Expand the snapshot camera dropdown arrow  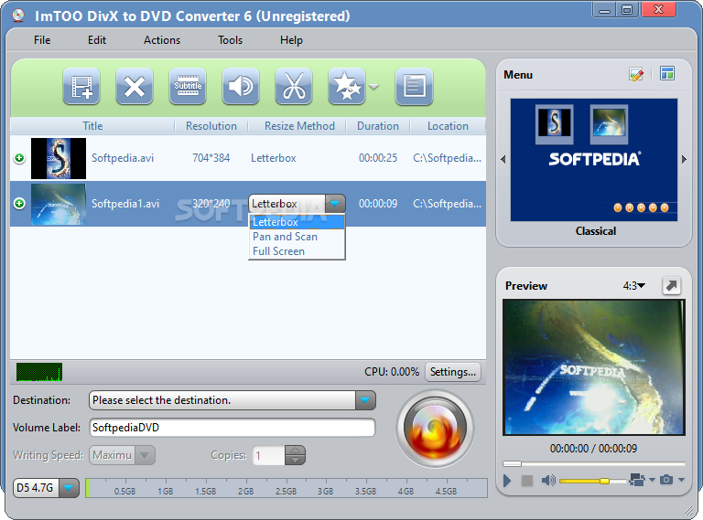click(681, 480)
